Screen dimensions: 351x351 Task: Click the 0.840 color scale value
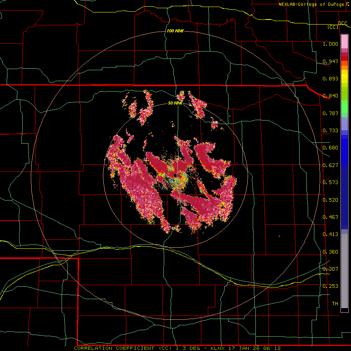coord(330,96)
